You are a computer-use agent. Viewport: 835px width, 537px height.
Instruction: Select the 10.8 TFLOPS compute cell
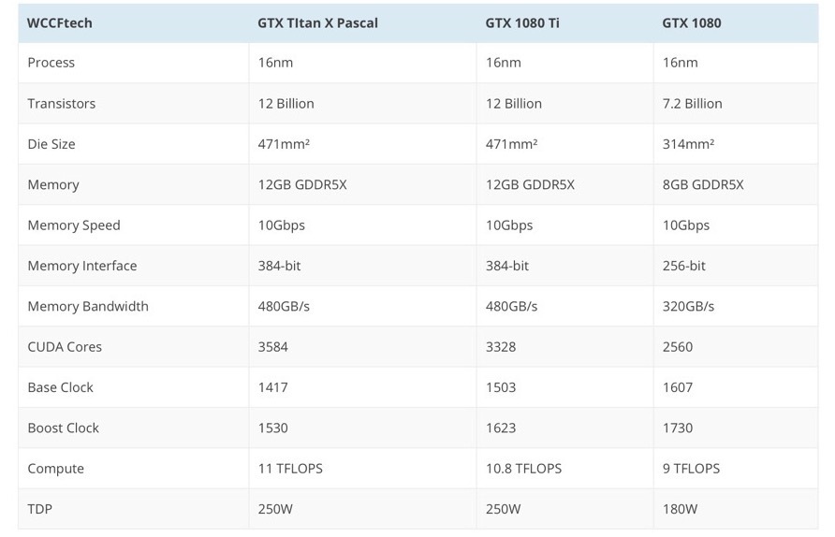tap(524, 469)
